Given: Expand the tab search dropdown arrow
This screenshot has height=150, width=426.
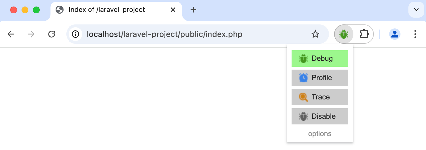Looking at the screenshot, I should (x=416, y=10).
